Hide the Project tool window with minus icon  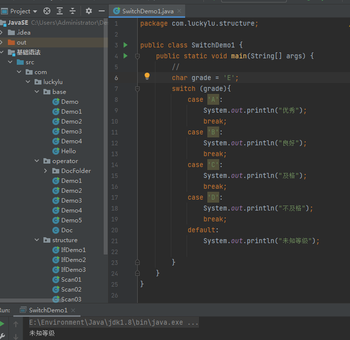102,11
